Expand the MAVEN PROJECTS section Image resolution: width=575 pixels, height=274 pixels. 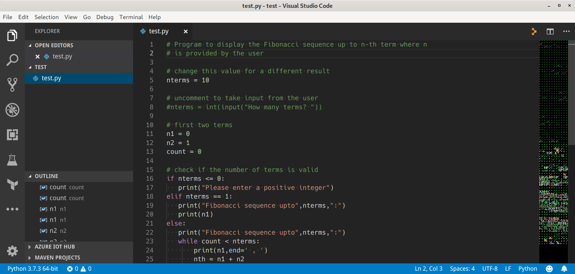coord(57,257)
